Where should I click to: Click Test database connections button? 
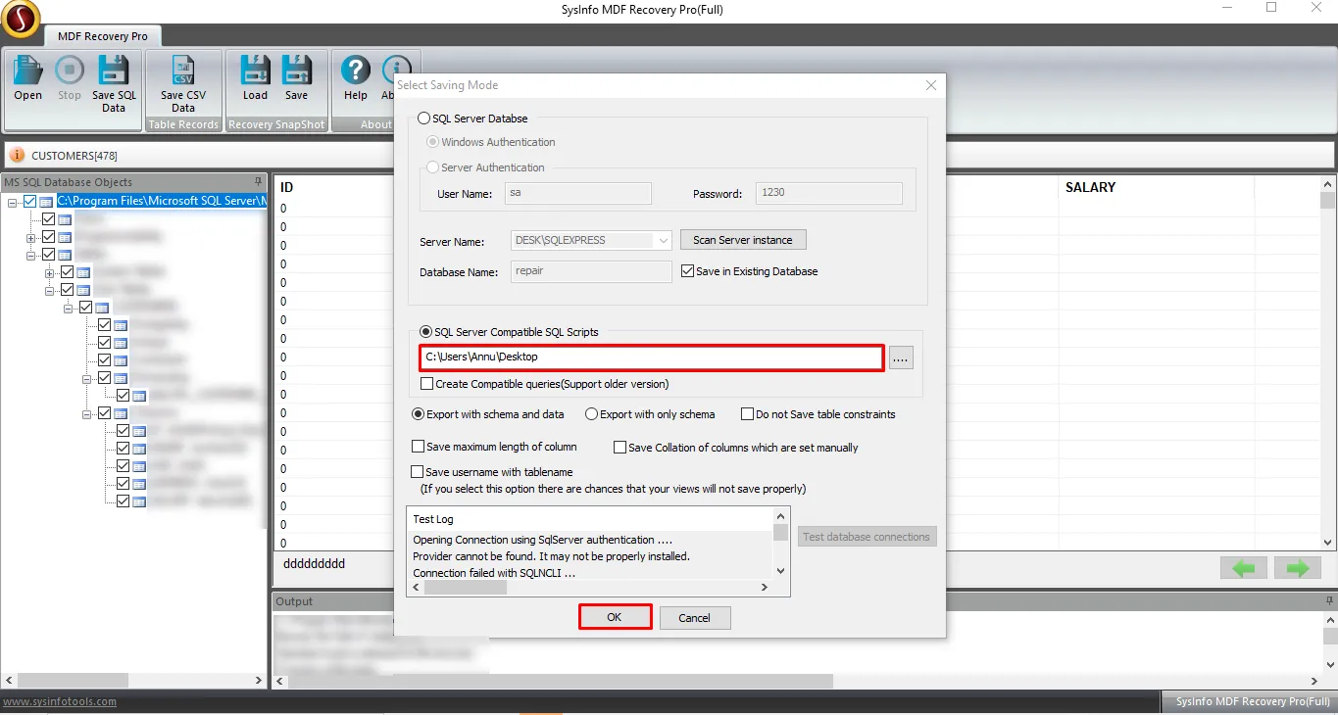[867, 537]
